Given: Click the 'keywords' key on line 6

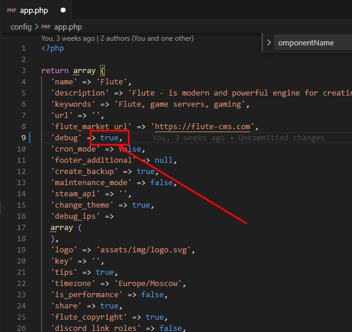Looking at the screenshot, I should click(x=73, y=104).
